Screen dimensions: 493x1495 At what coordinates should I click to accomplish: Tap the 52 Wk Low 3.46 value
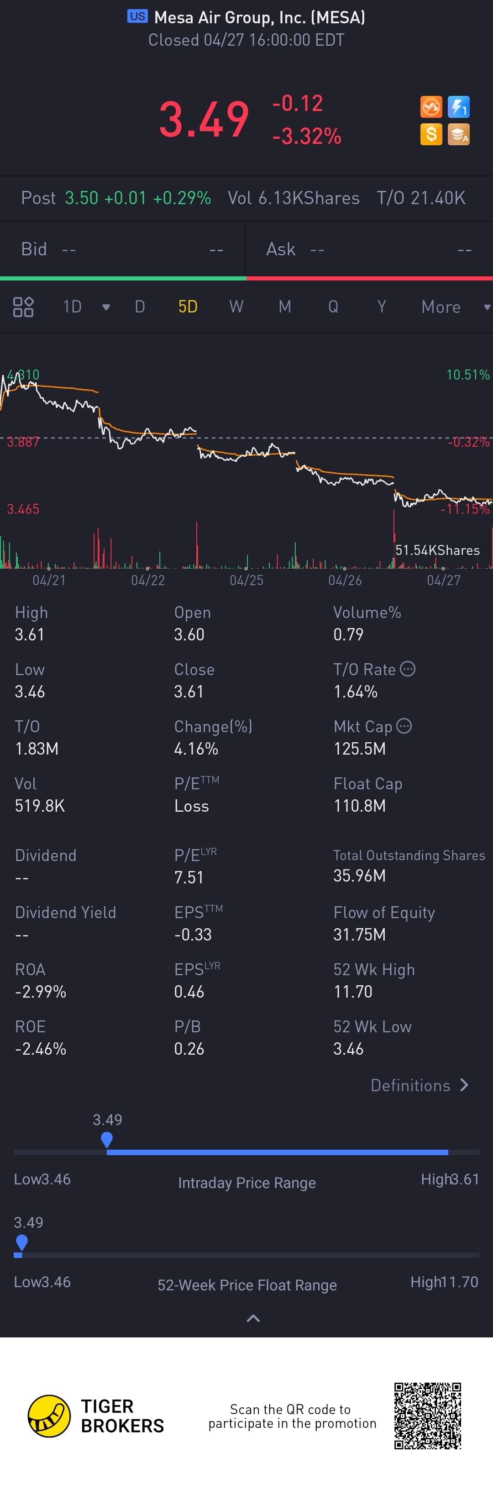(348, 1049)
